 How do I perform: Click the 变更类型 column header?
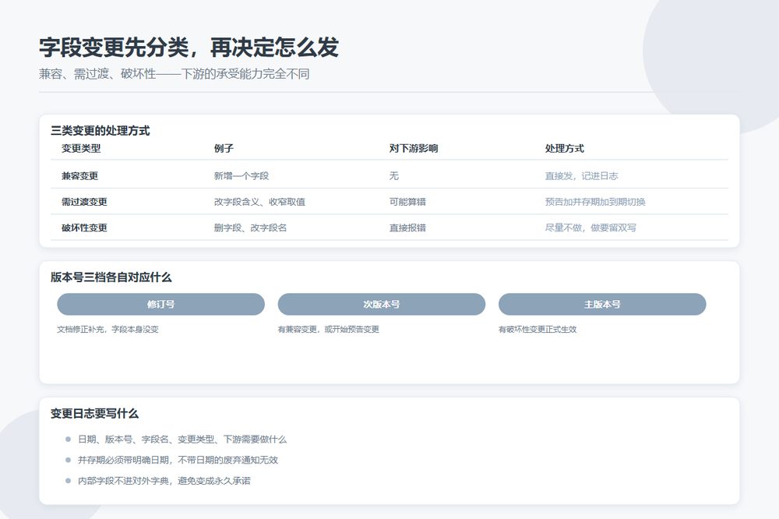81,148
